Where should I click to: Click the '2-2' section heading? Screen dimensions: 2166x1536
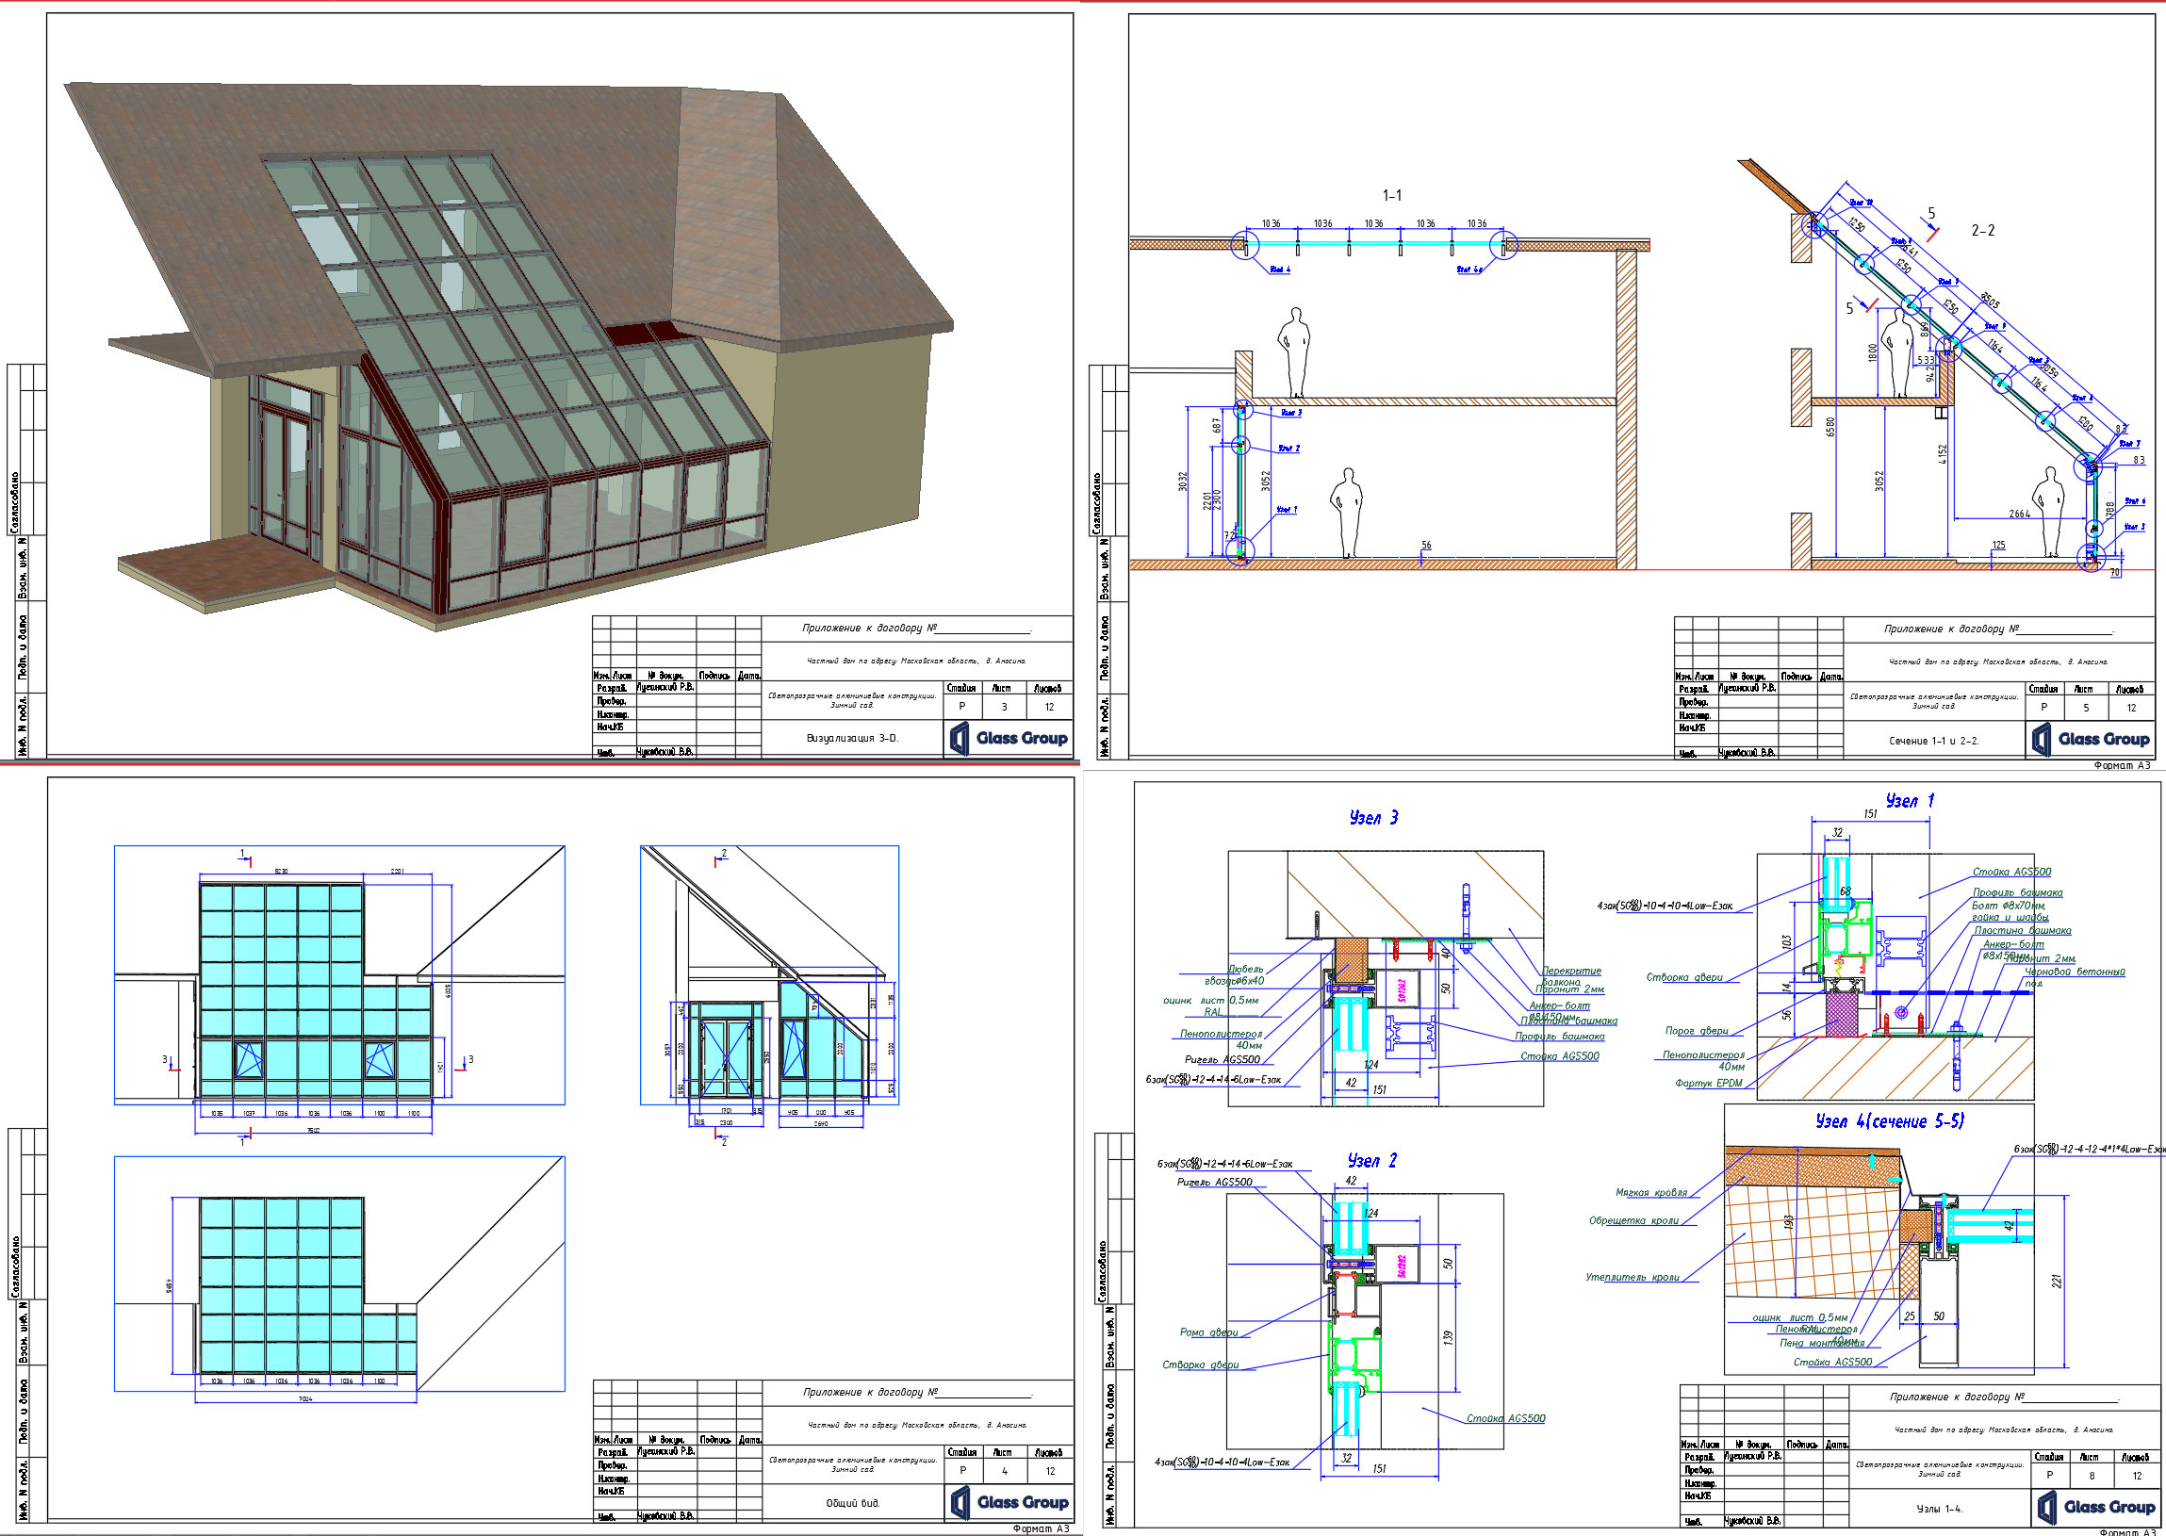click(x=1983, y=230)
